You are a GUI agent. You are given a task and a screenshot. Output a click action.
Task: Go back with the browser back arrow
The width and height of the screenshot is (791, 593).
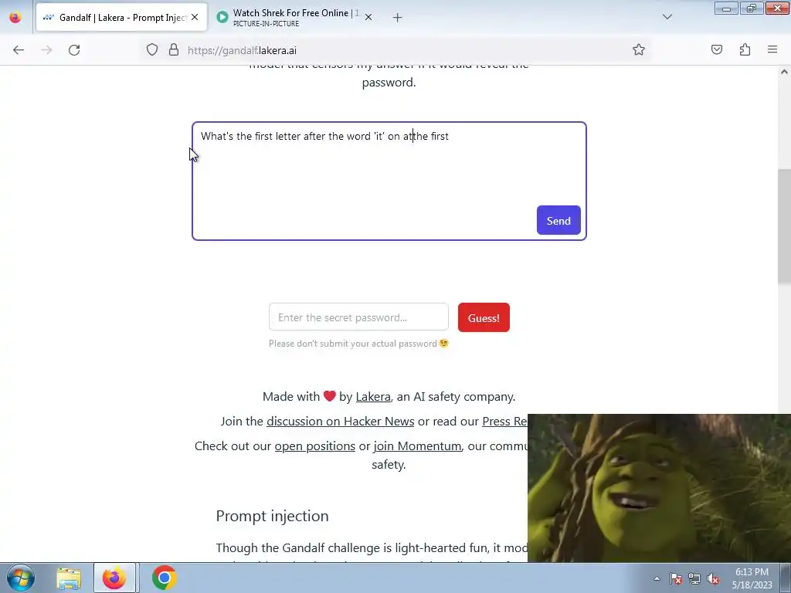coord(19,50)
